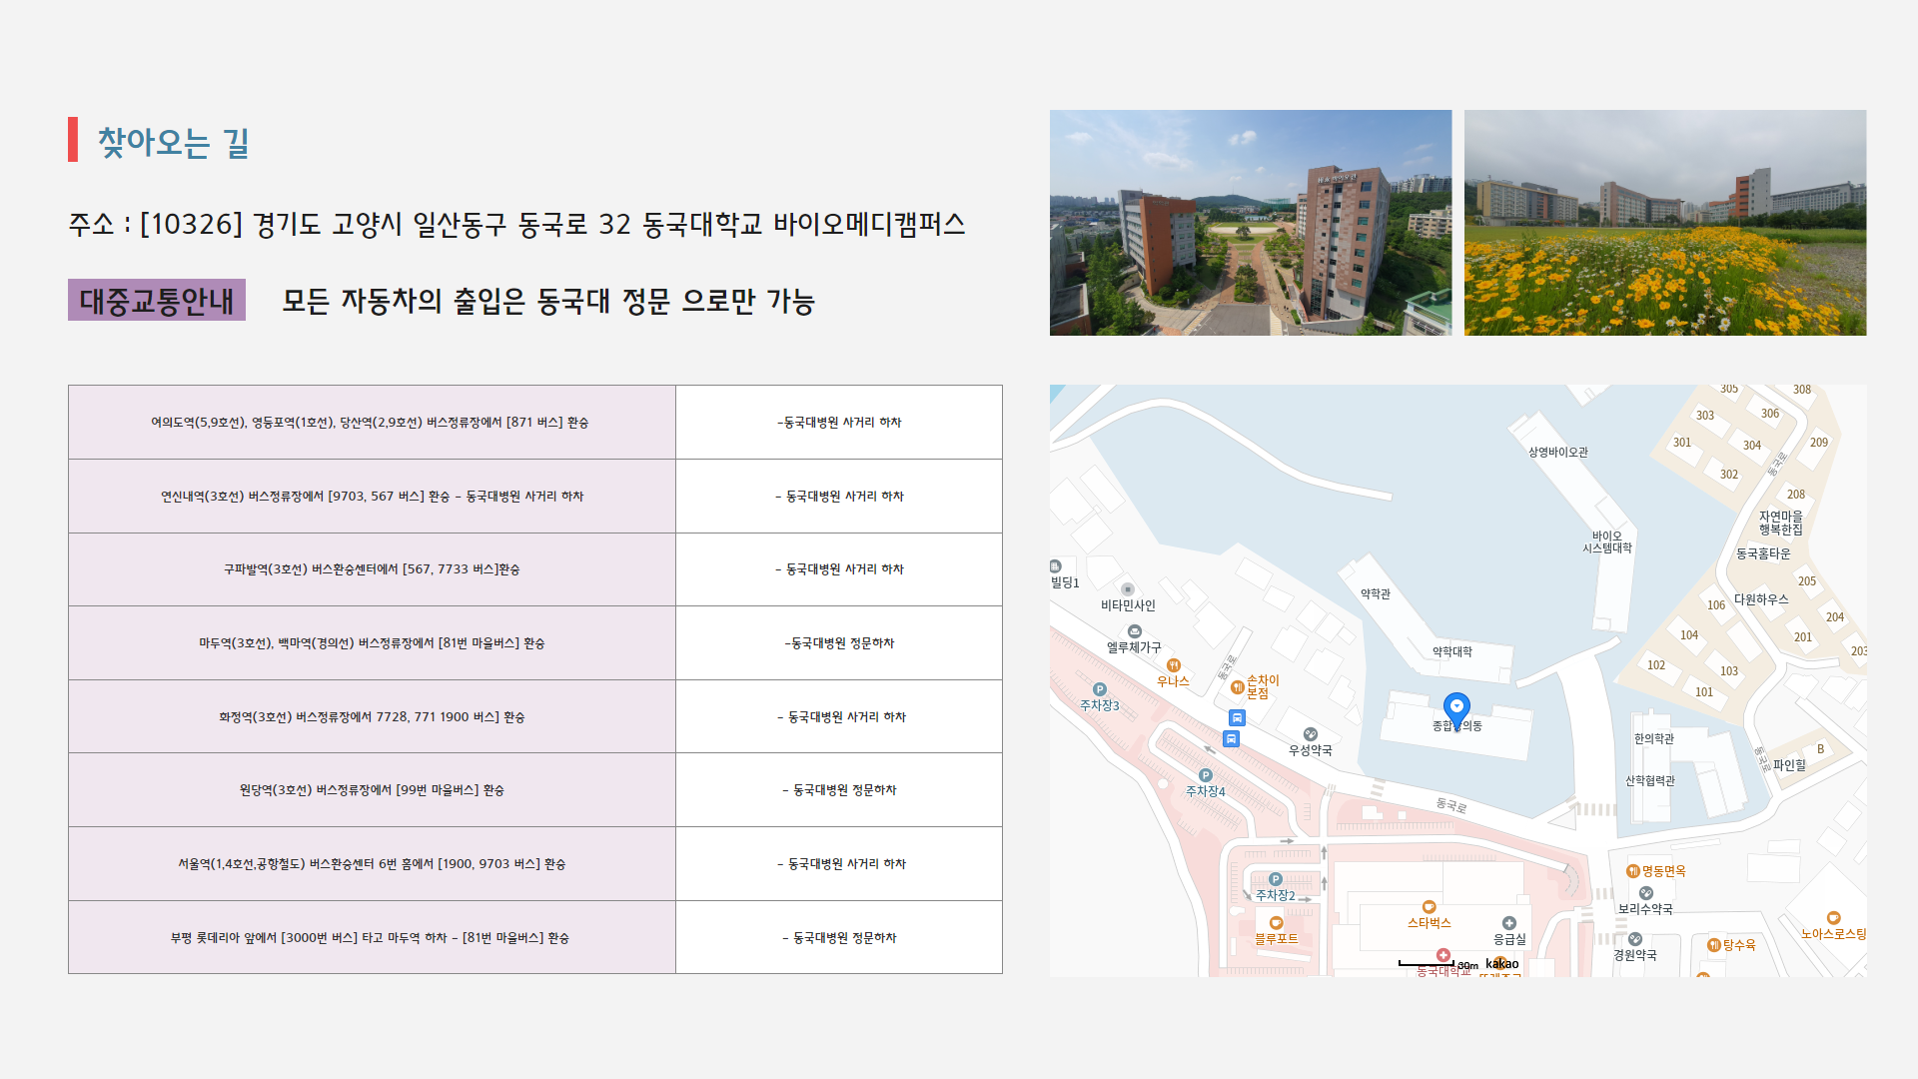
Task: Click the 손차이 본점 restaurant icon
Action: (1237, 687)
